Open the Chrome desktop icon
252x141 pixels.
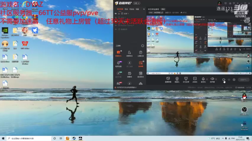click(25, 18)
